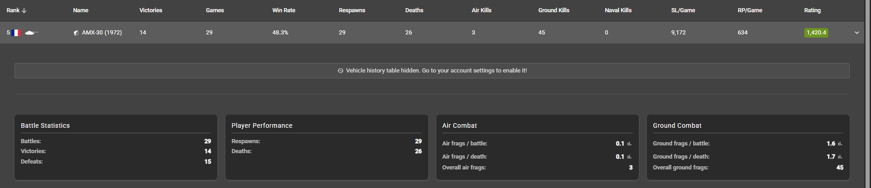Sort table by Win Rate column
The width and height of the screenshot is (871, 188).
point(284,10)
